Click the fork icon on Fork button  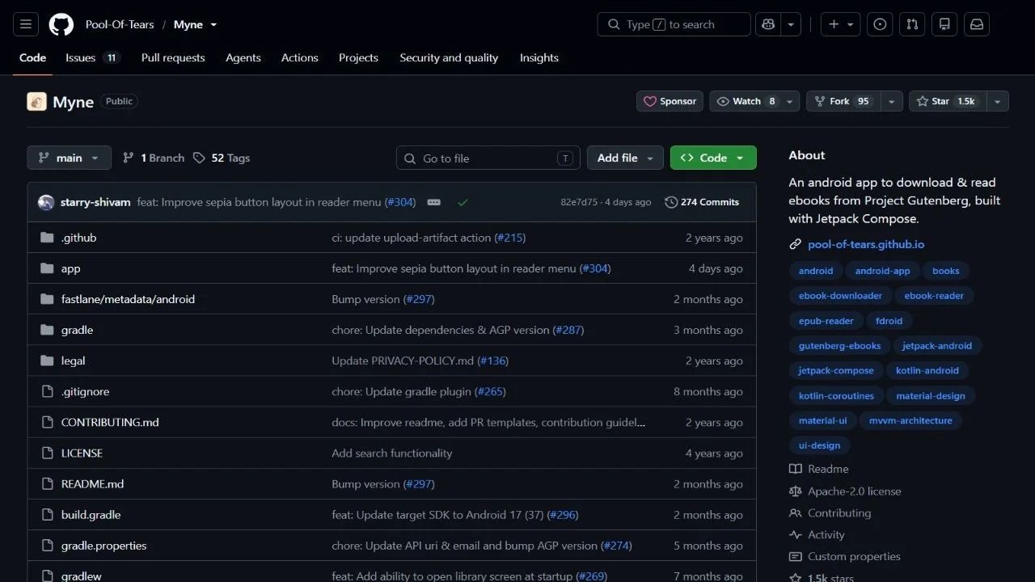point(820,101)
